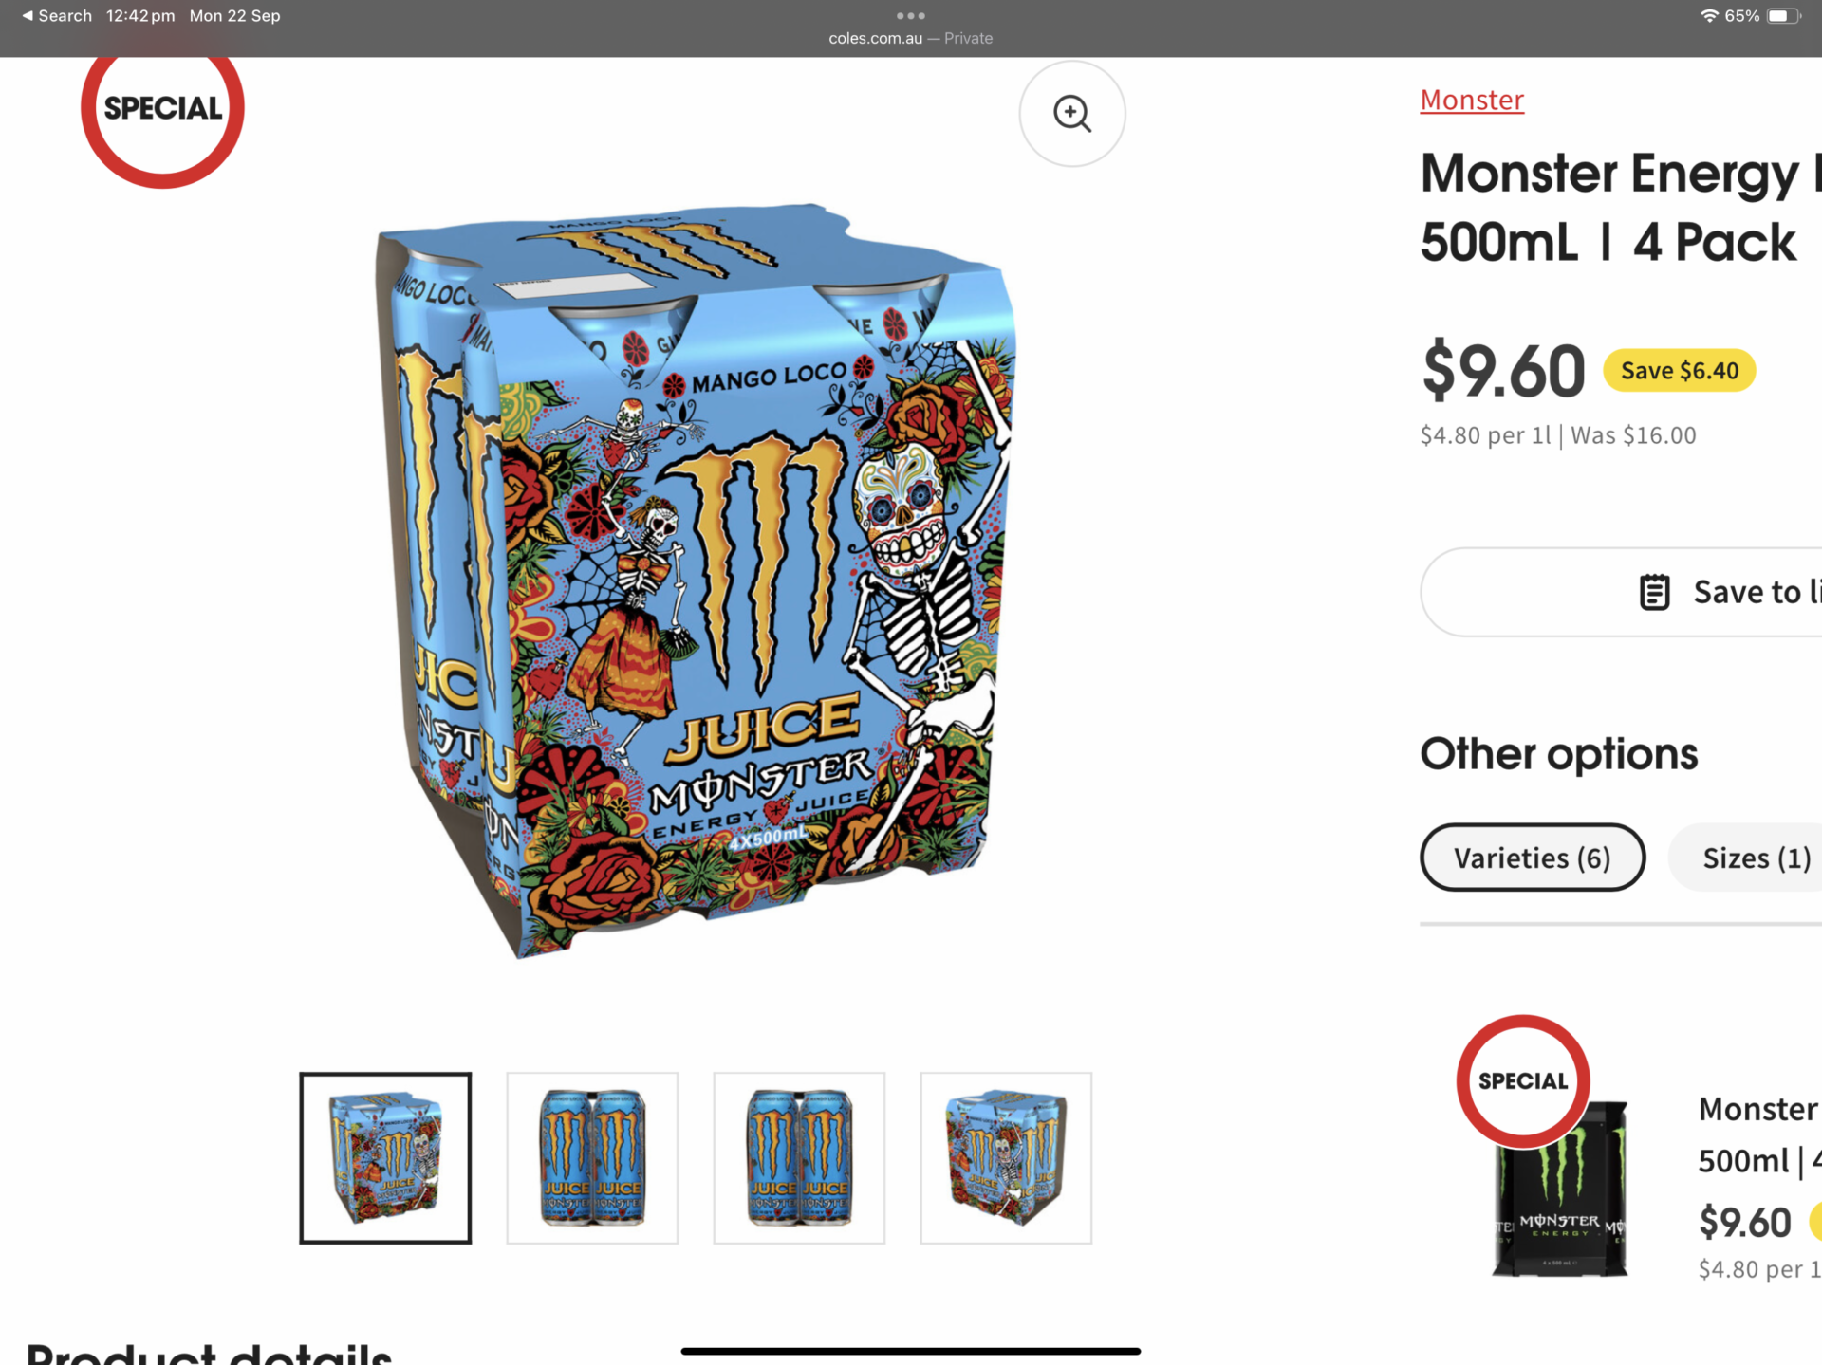The width and height of the screenshot is (1822, 1365).
Task: Open the Monster brand link
Action: coord(1472,100)
